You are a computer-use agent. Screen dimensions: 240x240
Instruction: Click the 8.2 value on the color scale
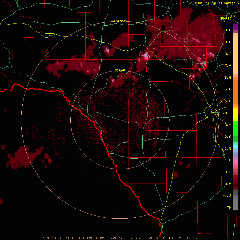click(x=228, y=54)
